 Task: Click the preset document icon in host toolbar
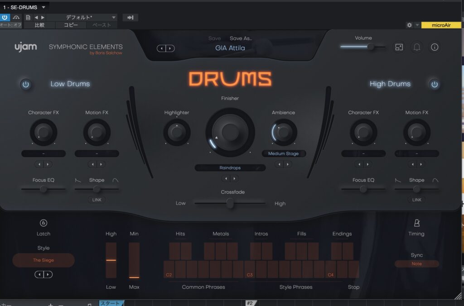pos(28,18)
